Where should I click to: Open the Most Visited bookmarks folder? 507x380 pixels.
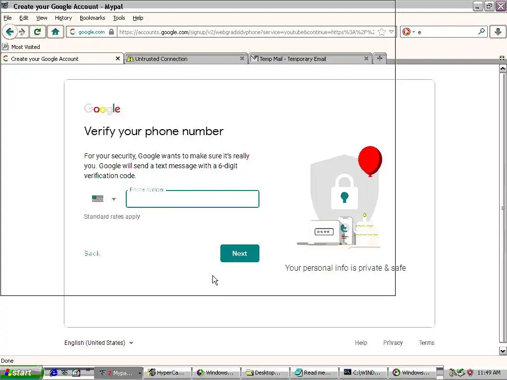pyautogui.click(x=21, y=47)
